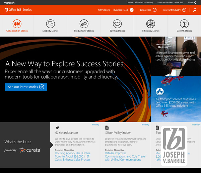Click the Microsoft logo text

(9, 3)
